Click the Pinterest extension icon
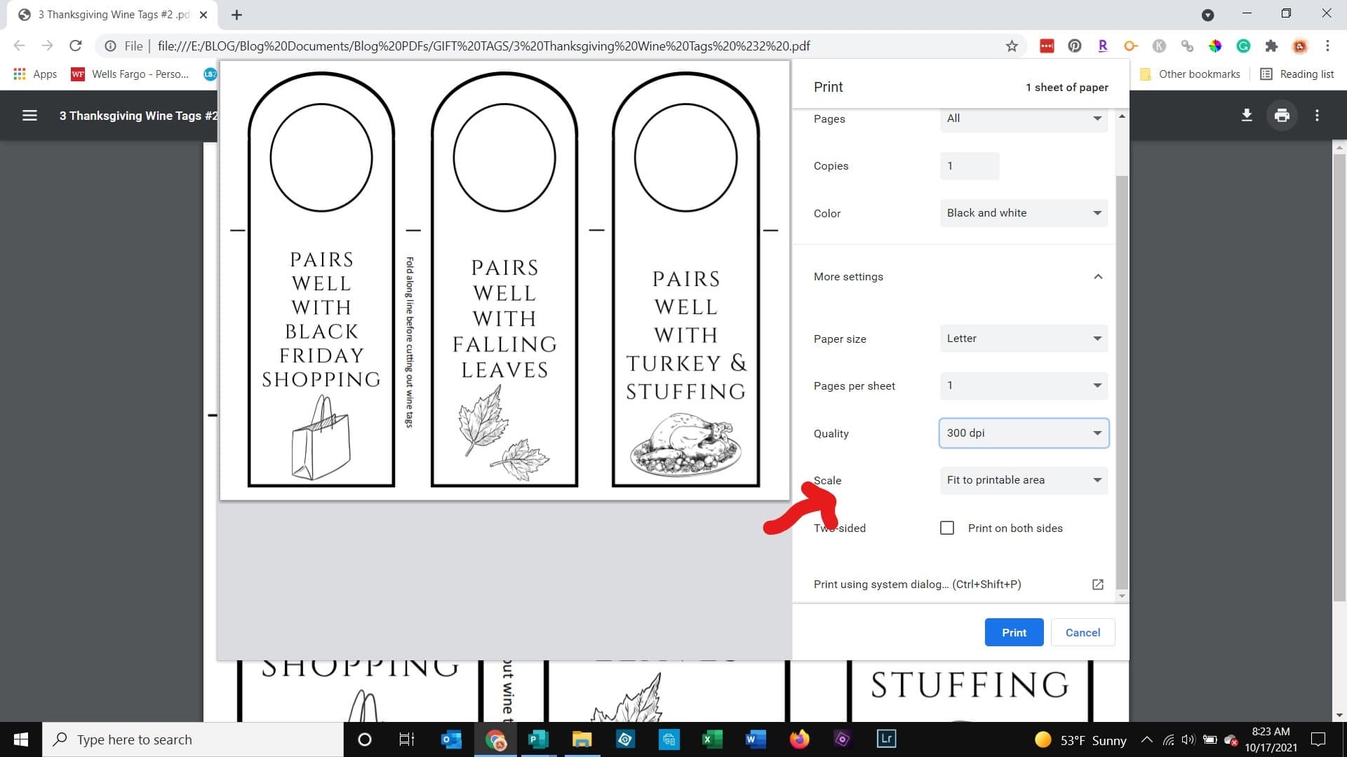 [x=1075, y=46]
